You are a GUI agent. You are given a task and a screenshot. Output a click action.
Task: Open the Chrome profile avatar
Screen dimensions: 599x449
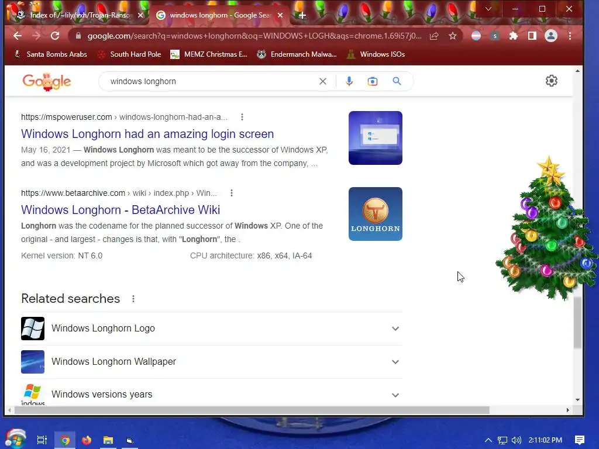(551, 36)
